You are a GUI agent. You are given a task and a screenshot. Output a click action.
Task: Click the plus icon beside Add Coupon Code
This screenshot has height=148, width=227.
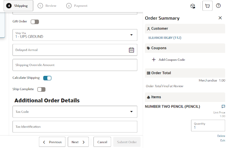pyautogui.click(x=154, y=60)
